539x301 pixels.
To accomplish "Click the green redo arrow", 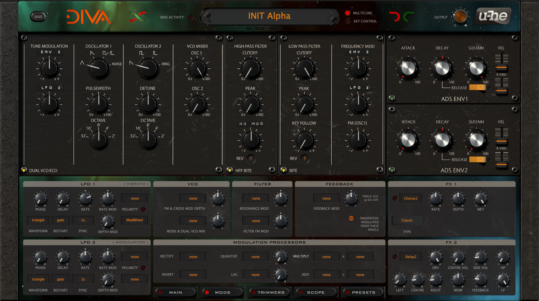I will [408, 17].
